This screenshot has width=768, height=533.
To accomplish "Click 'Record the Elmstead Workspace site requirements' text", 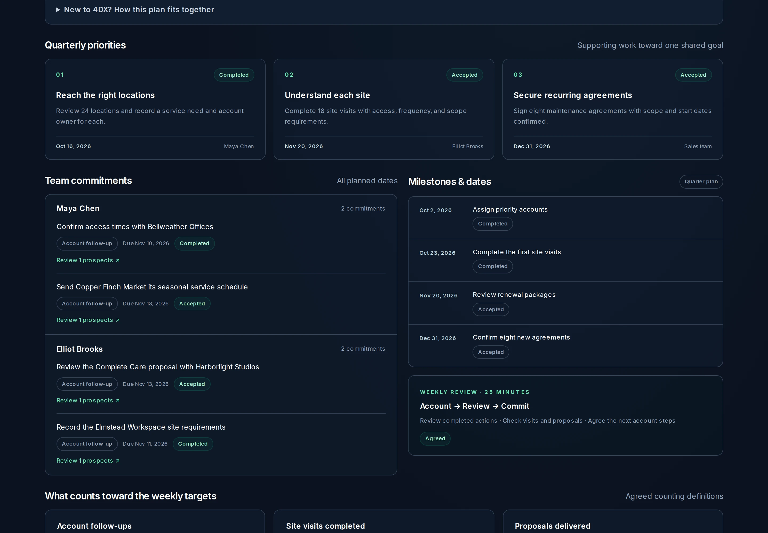I will 141,427.
